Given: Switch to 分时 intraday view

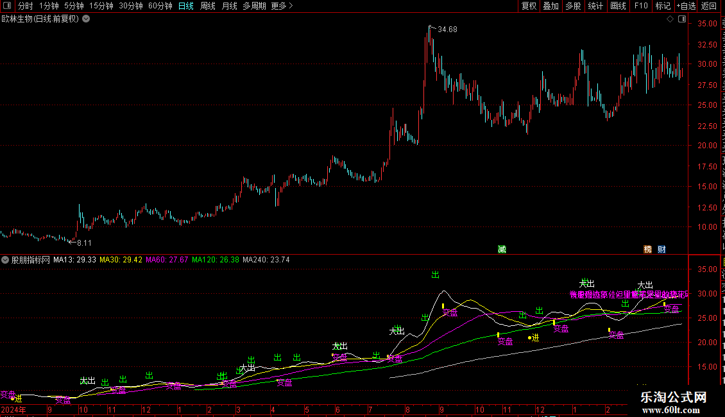Looking at the screenshot, I should point(26,6).
